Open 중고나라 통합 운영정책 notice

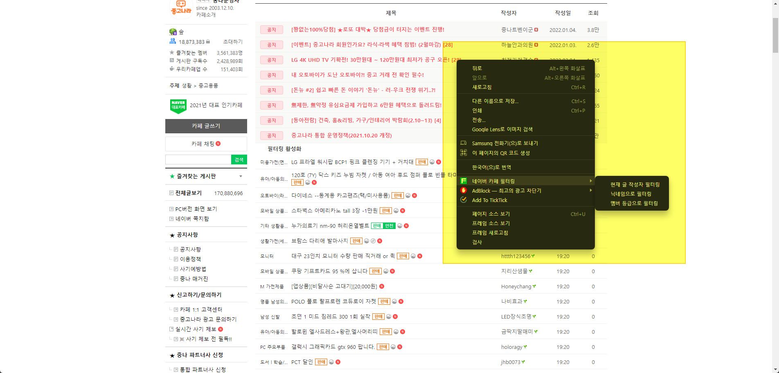tap(341, 135)
